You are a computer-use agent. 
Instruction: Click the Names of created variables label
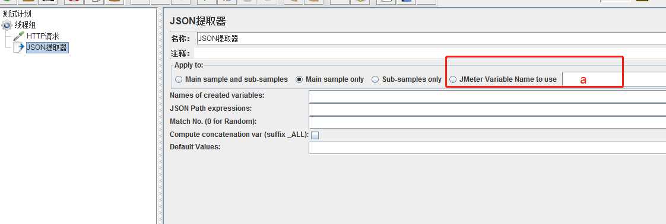click(x=217, y=95)
